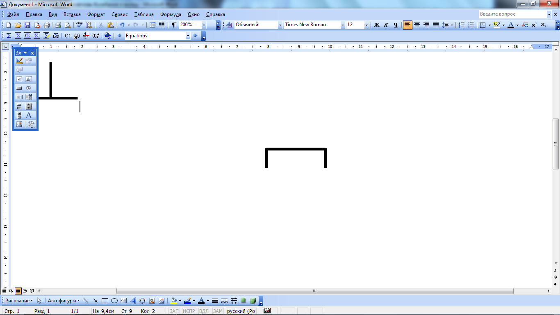
Task: Click the TeX button on the formula toolbar
Action: click(x=56, y=36)
